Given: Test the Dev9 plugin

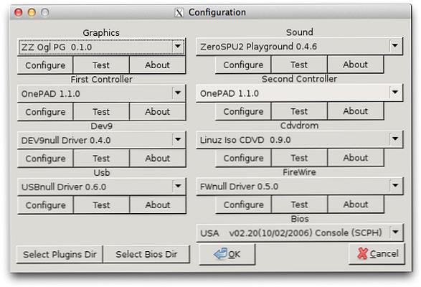Looking at the screenshot, I should pos(101,159).
